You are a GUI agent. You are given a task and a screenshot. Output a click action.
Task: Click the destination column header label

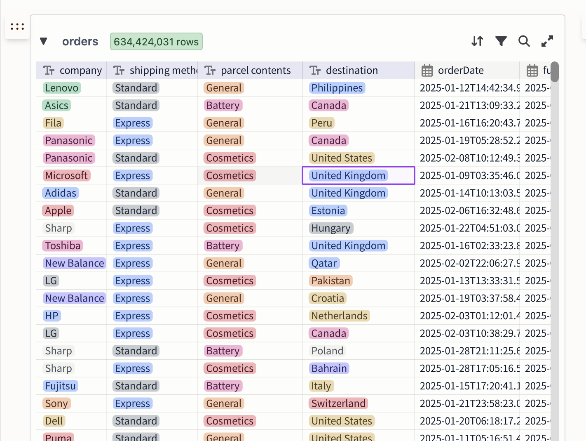coord(352,71)
